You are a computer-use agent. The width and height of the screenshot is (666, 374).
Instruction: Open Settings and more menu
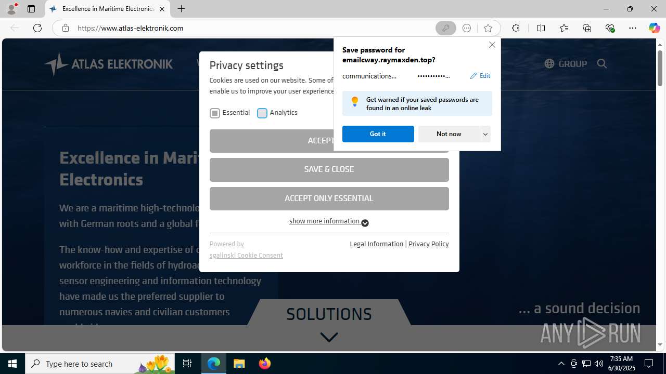(633, 28)
